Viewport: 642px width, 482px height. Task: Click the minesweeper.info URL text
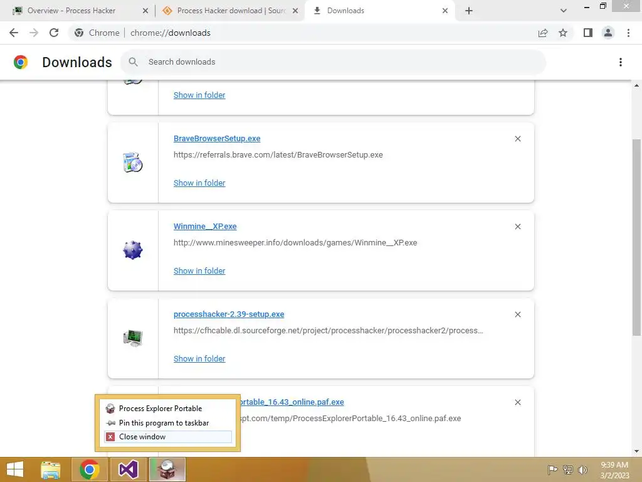pos(295,243)
